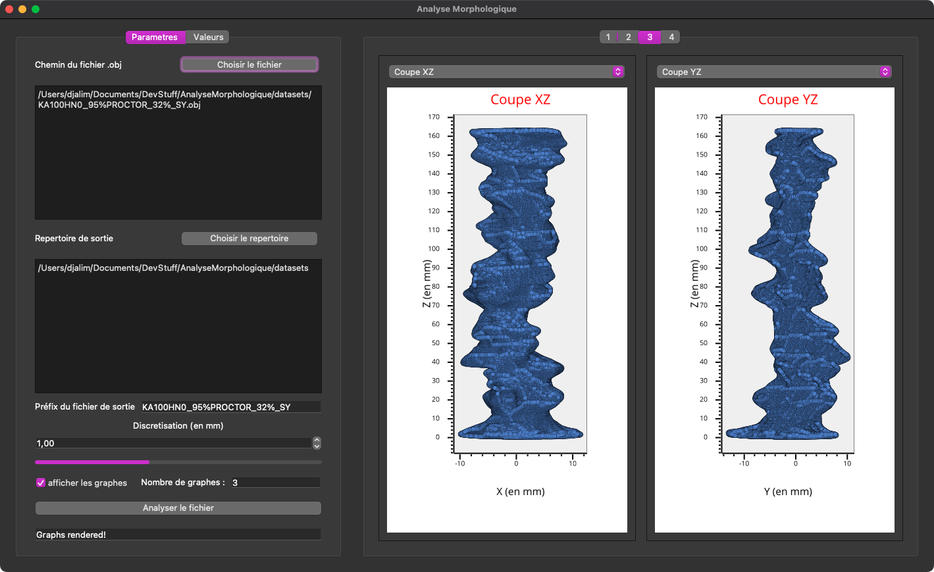The height and width of the screenshot is (572, 934).
Task: Click the magenta progress bar
Action: 178,462
